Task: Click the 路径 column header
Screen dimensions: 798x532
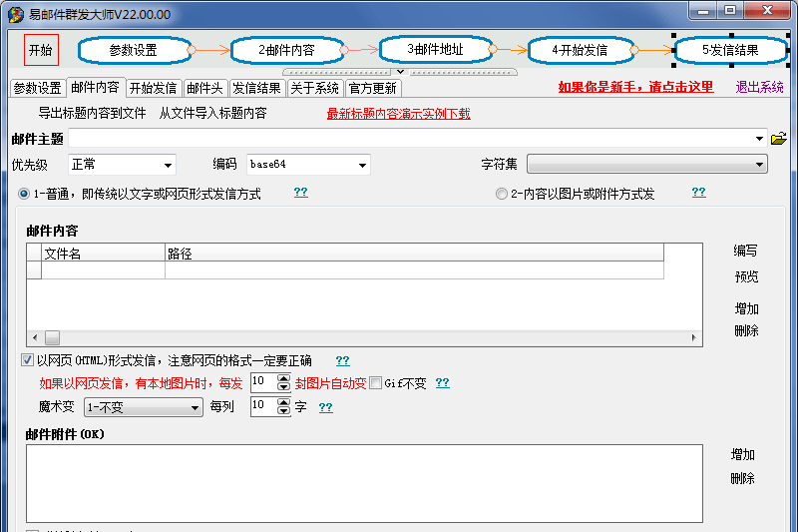Action: tap(414, 253)
